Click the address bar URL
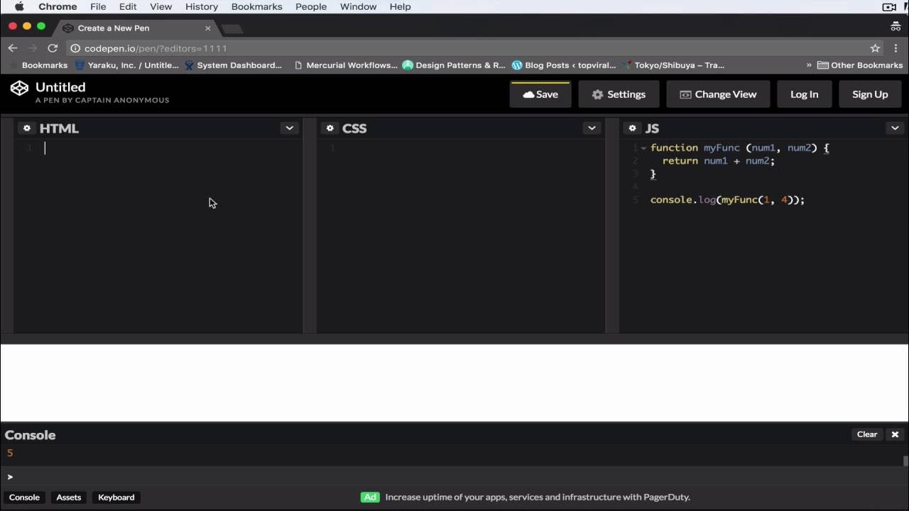Screen dimensions: 909x511 pos(156,48)
